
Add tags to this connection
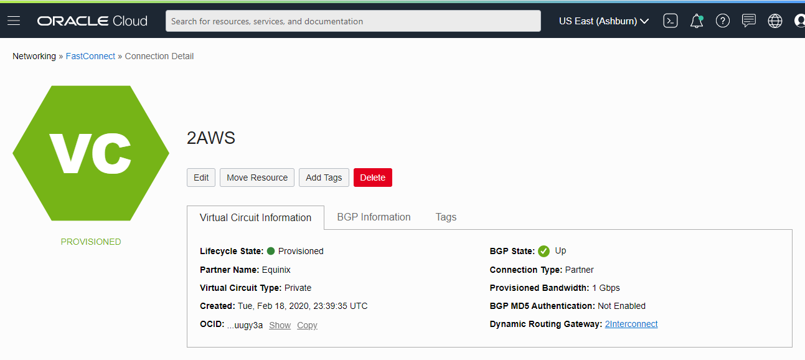point(324,178)
